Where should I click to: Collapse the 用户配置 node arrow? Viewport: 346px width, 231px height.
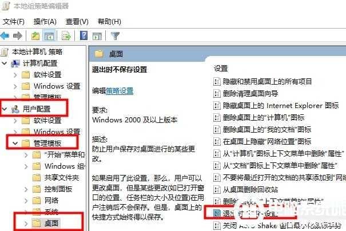4,109
